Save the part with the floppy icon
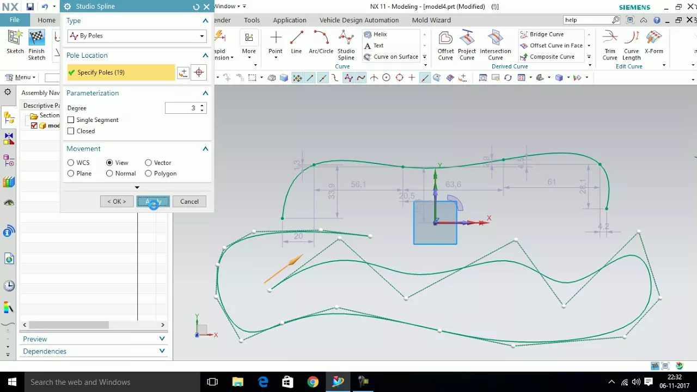This screenshot has width=697, height=392. [x=30, y=7]
